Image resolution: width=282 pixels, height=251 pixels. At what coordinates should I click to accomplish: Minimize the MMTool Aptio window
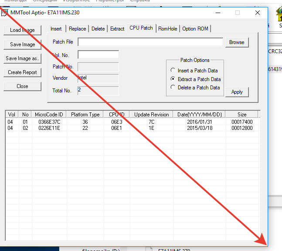point(218,13)
